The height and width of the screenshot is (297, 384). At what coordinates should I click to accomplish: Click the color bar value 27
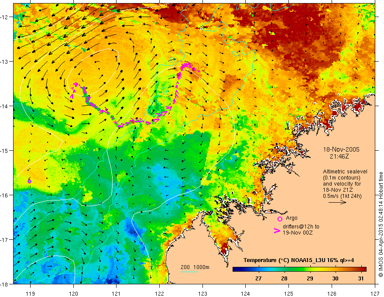258,278
